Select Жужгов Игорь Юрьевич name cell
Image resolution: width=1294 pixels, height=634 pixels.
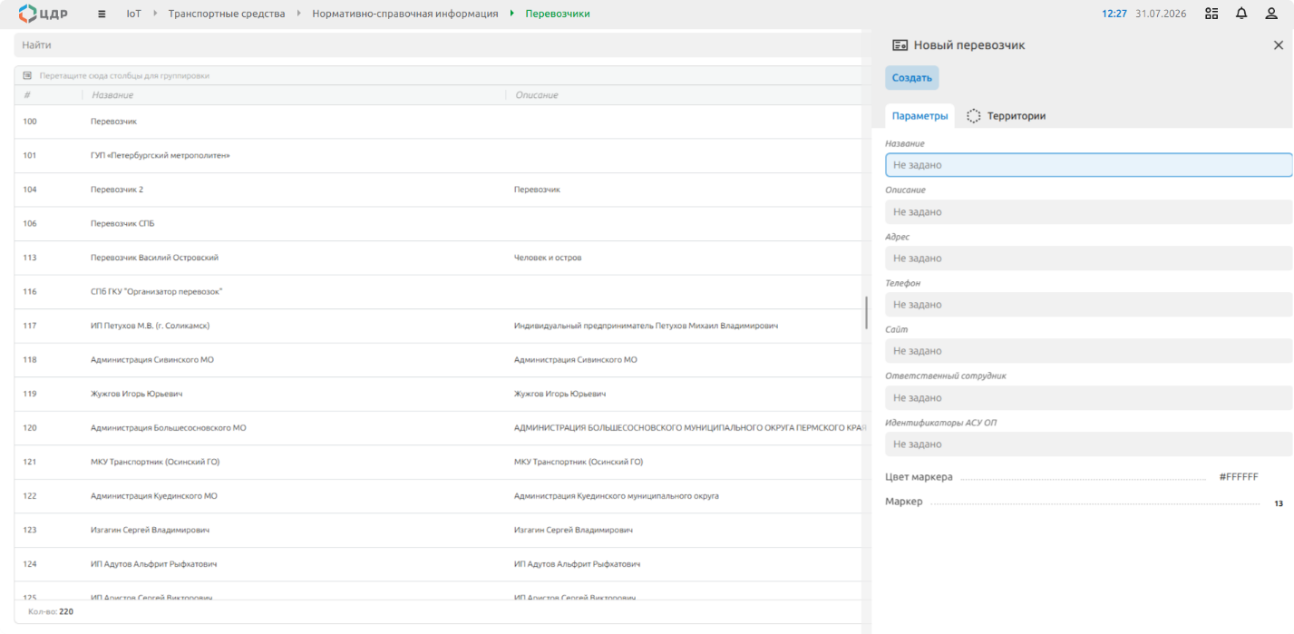pyautogui.click(x=136, y=394)
